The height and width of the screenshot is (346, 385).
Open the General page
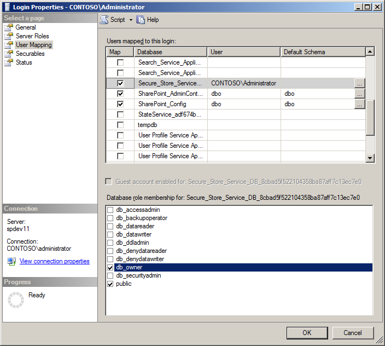(x=26, y=27)
